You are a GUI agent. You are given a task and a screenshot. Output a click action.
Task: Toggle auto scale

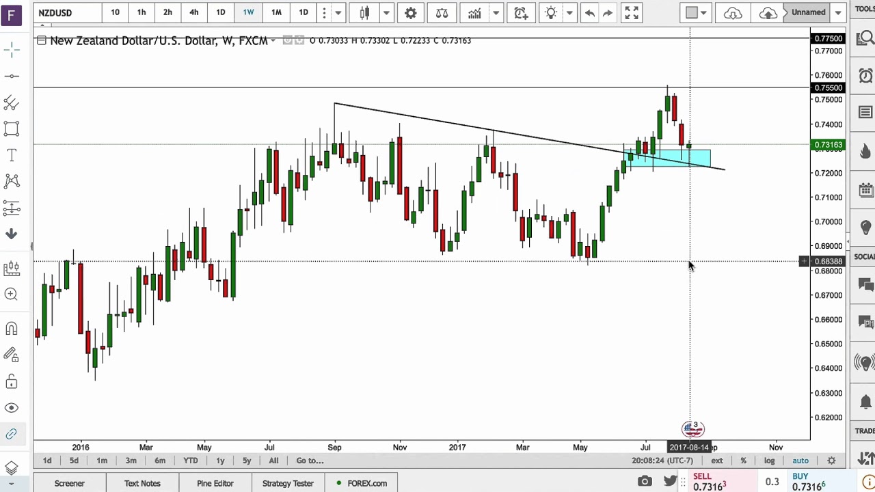(800, 461)
